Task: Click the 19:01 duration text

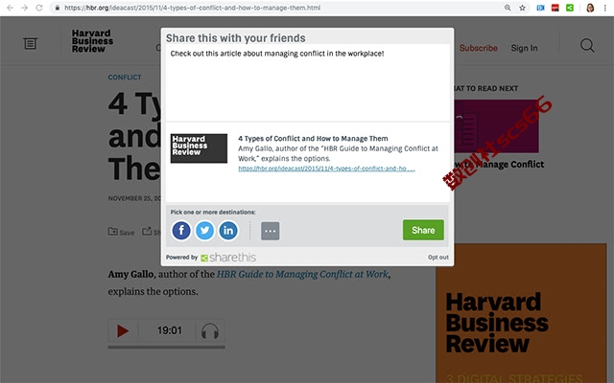Action: (170, 330)
